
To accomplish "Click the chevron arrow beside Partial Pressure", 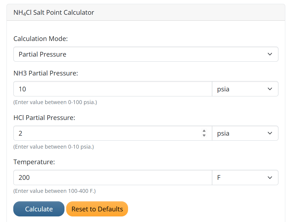I will point(270,54).
